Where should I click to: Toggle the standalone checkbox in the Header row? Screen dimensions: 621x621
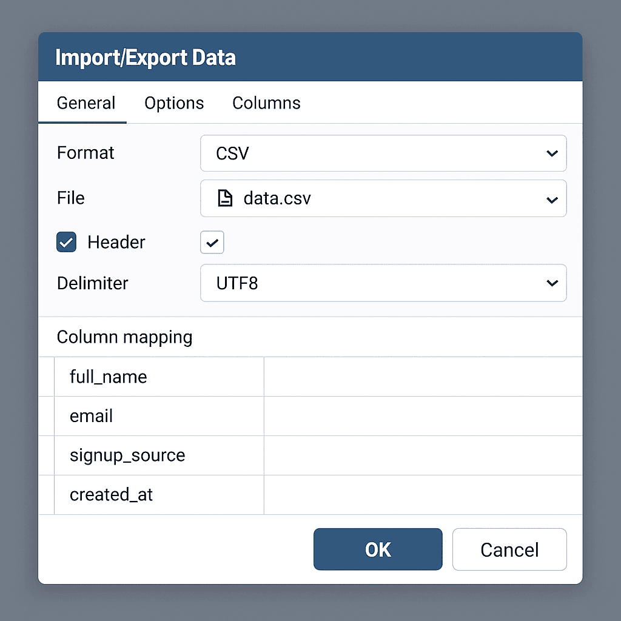point(212,242)
